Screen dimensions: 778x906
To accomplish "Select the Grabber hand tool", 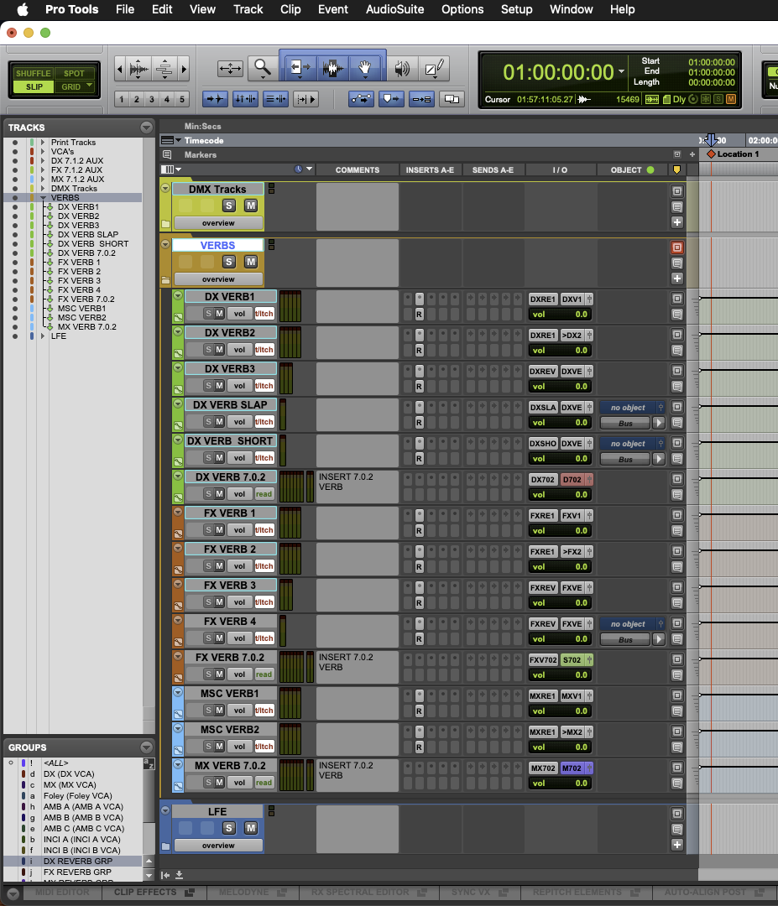I will pyautogui.click(x=365, y=69).
